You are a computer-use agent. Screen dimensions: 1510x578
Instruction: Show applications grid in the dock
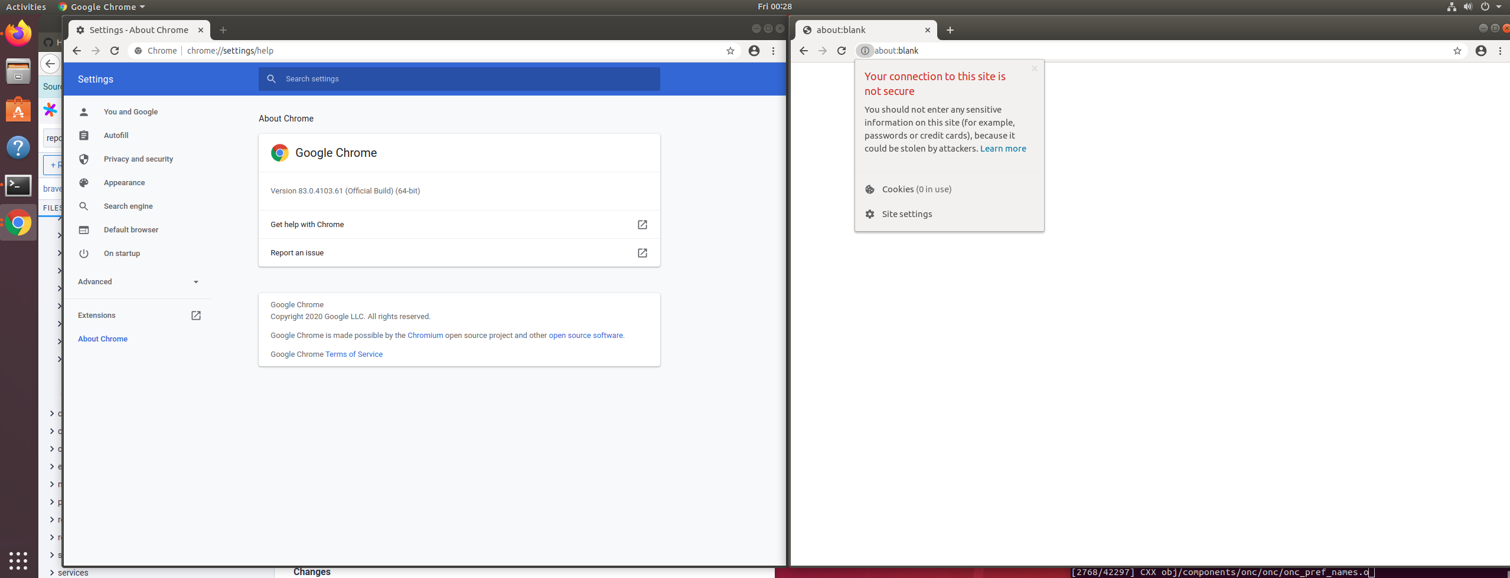coord(18,560)
